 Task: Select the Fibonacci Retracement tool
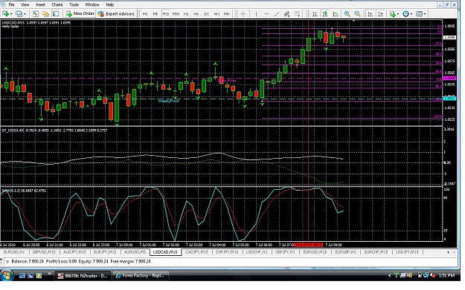tap(297, 13)
